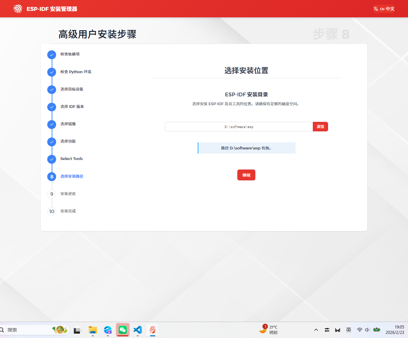Click the path valid message 路径 D:\software\esp 有效

tap(247, 148)
